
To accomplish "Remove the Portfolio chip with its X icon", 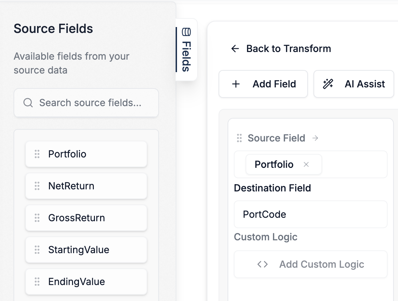I will (x=306, y=164).
